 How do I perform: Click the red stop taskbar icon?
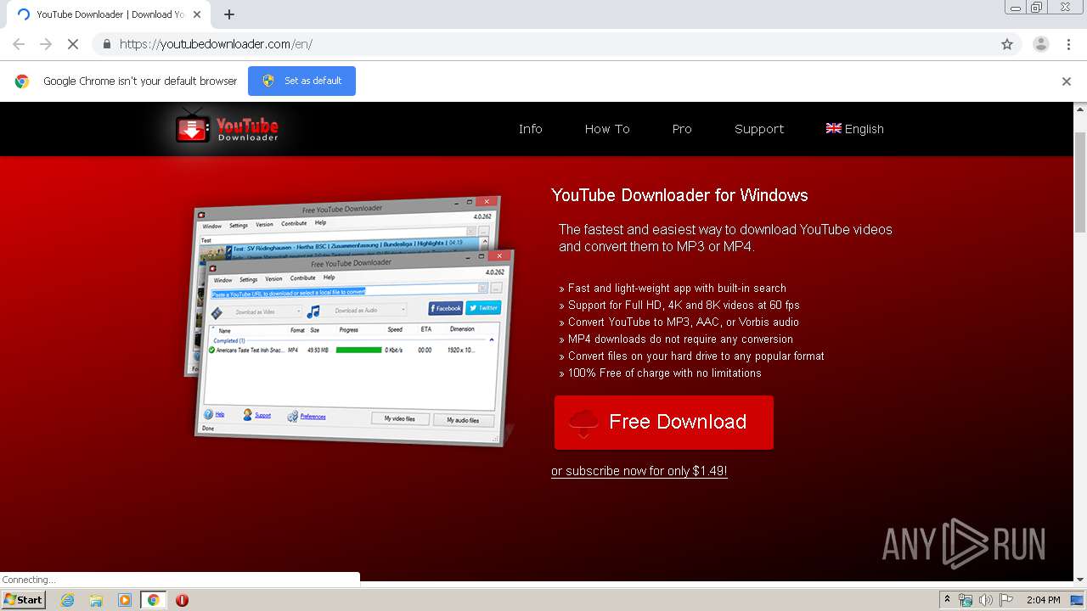pyautogui.click(x=182, y=600)
